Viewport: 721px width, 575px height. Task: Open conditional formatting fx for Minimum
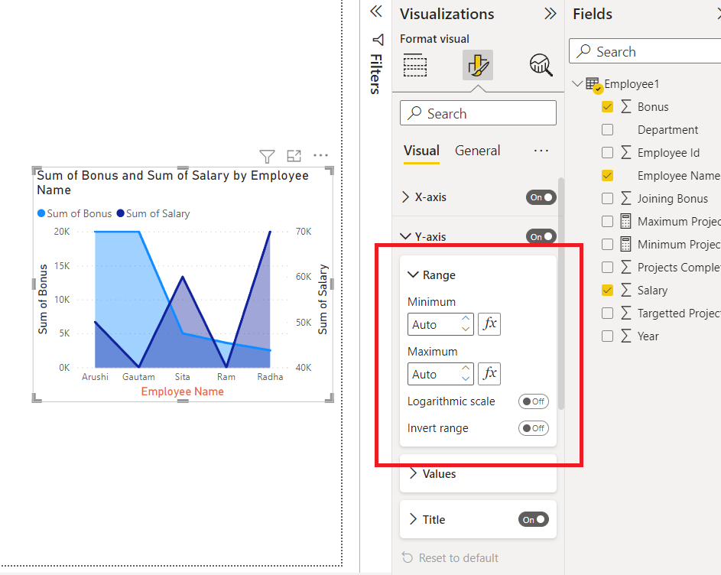pos(489,323)
